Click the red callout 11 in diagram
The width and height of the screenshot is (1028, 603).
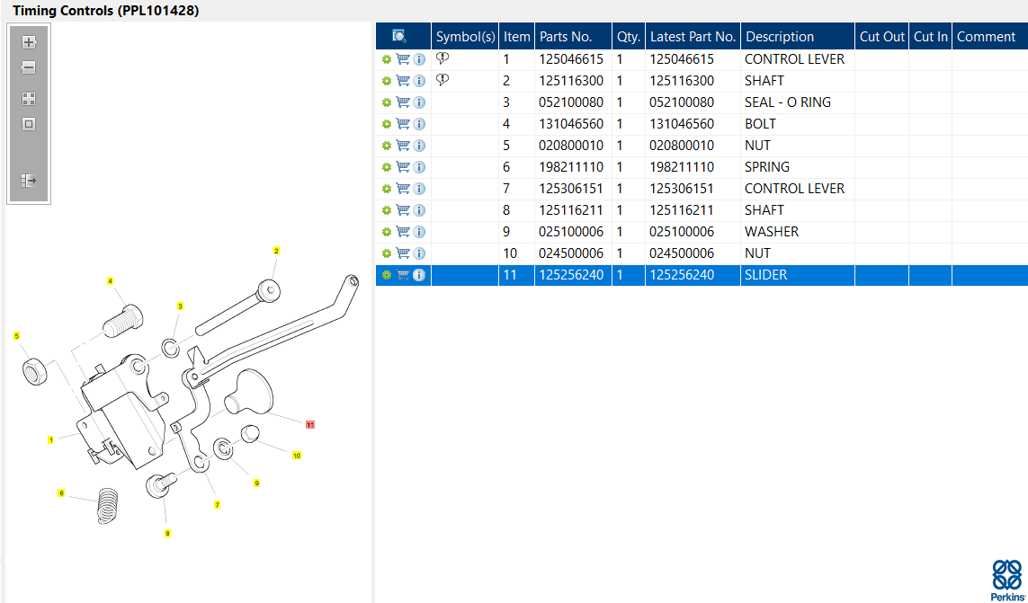click(x=309, y=423)
